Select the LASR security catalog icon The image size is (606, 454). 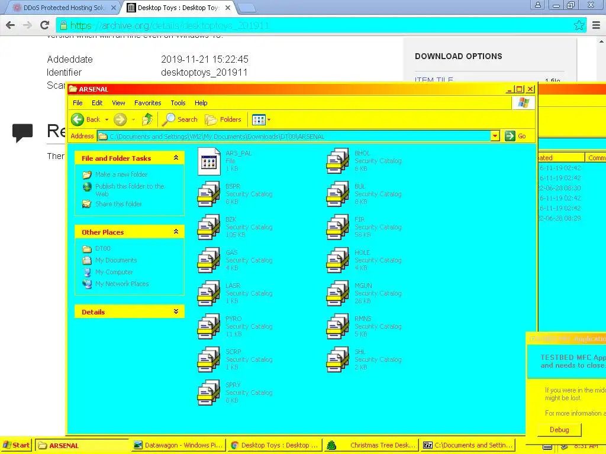click(209, 293)
